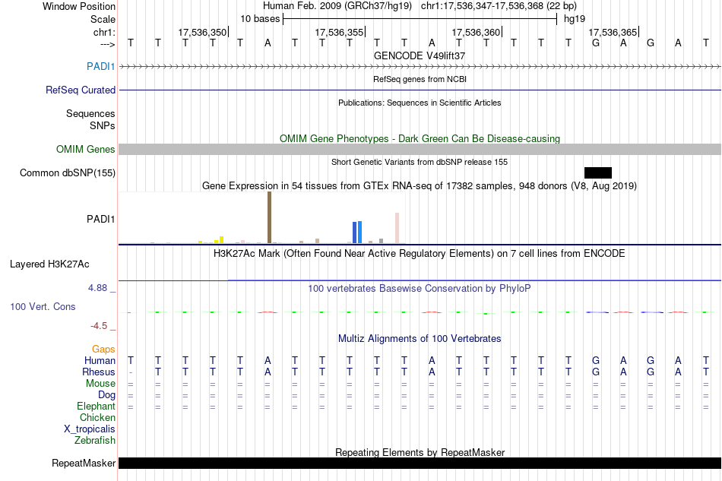Click the orange Gaps label

pos(103,349)
